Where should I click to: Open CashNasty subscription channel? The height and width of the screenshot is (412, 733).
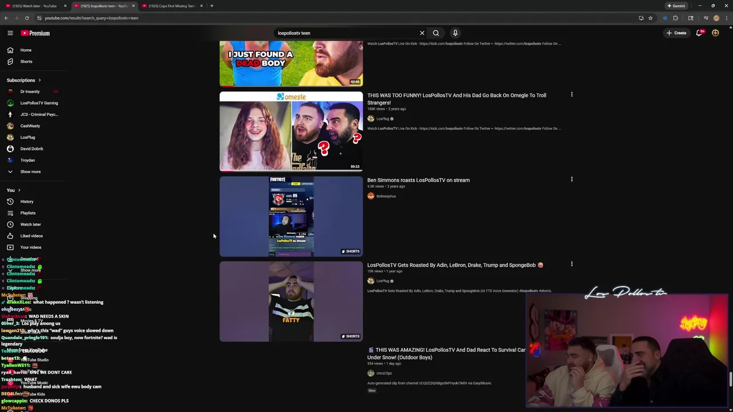(30, 126)
